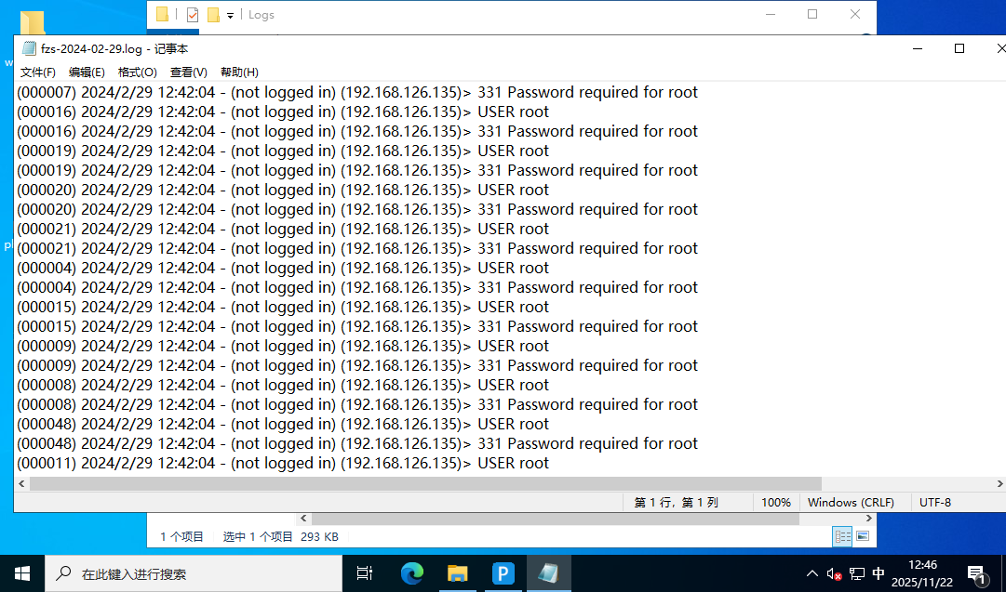Click line (000008) 331 Password required
The image size is (1006, 592).
coord(357,405)
